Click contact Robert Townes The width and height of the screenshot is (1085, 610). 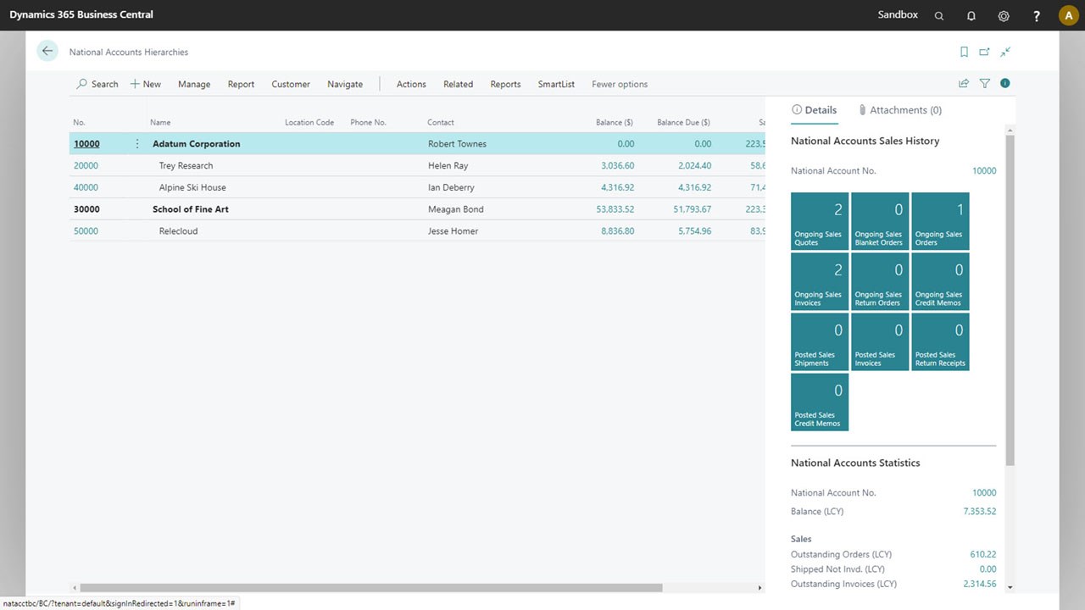[x=457, y=144]
